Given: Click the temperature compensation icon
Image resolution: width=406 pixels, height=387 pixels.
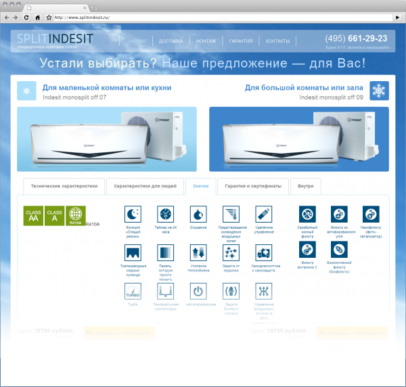Looking at the screenshot, I should 166,291.
